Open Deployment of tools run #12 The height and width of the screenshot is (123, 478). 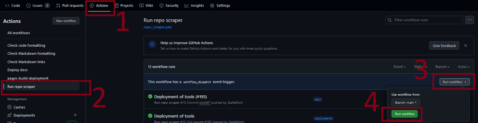pos(174,116)
